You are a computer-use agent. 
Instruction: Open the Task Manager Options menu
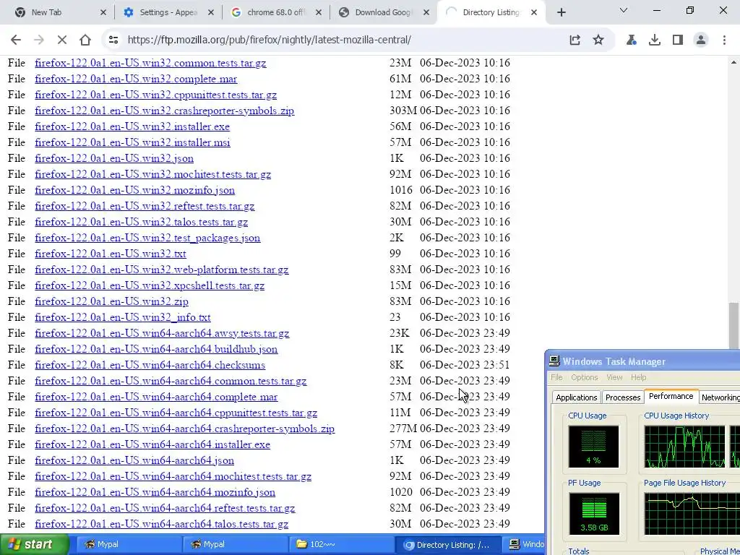click(x=584, y=377)
